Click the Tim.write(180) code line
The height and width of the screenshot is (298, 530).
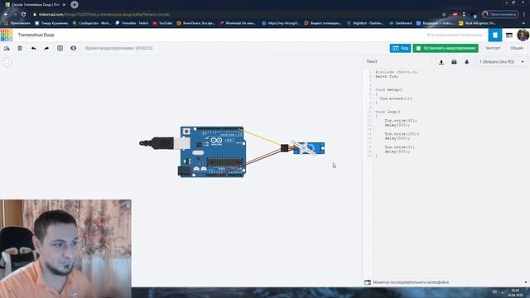click(x=402, y=134)
